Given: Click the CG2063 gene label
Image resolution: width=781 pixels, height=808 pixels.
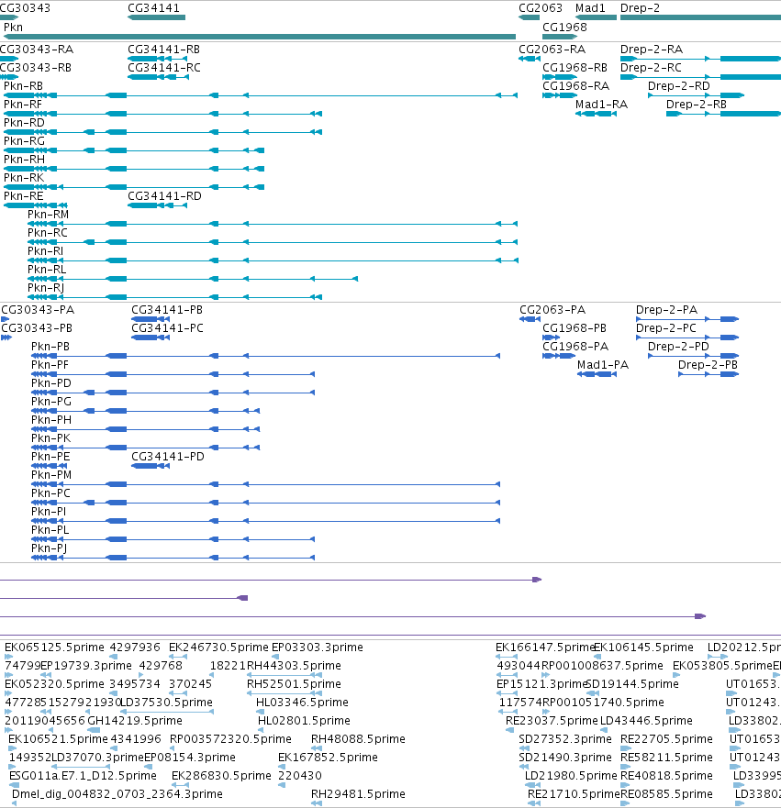Looking at the screenshot, I should pos(541,8).
